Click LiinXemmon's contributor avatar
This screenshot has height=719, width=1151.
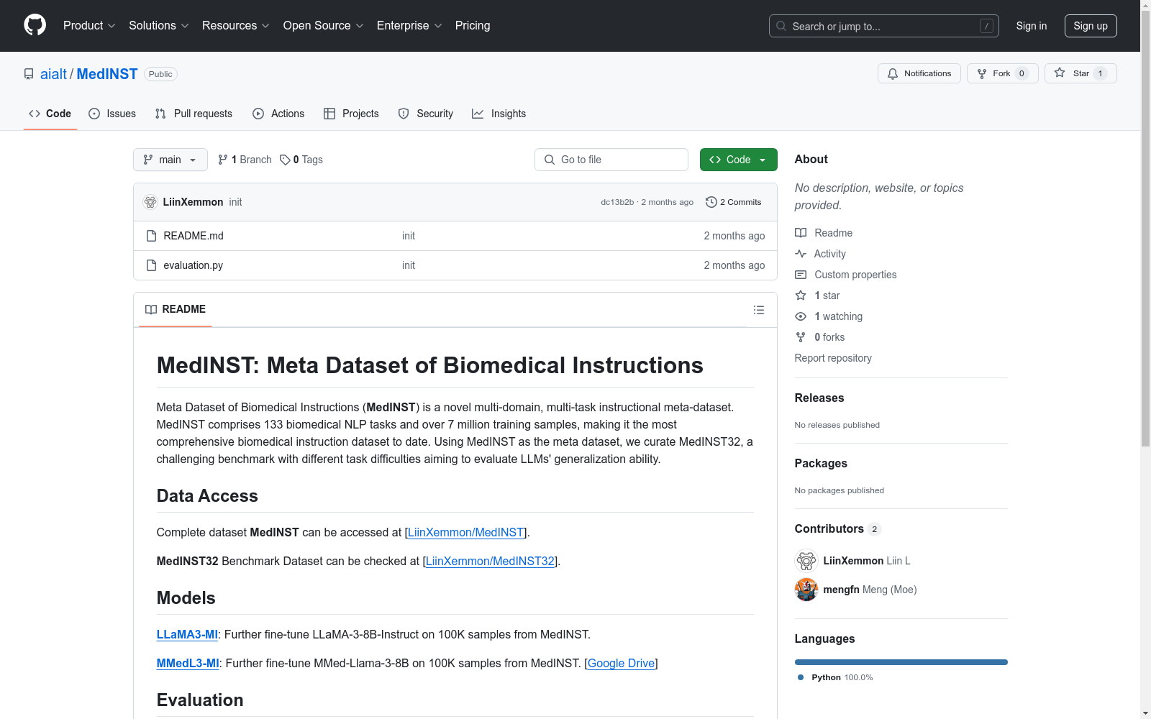806,561
